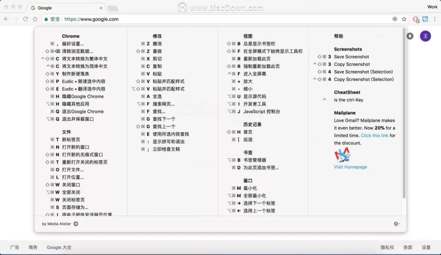Click the location target icon in address bar
The image size is (441, 255).
coord(394,19)
